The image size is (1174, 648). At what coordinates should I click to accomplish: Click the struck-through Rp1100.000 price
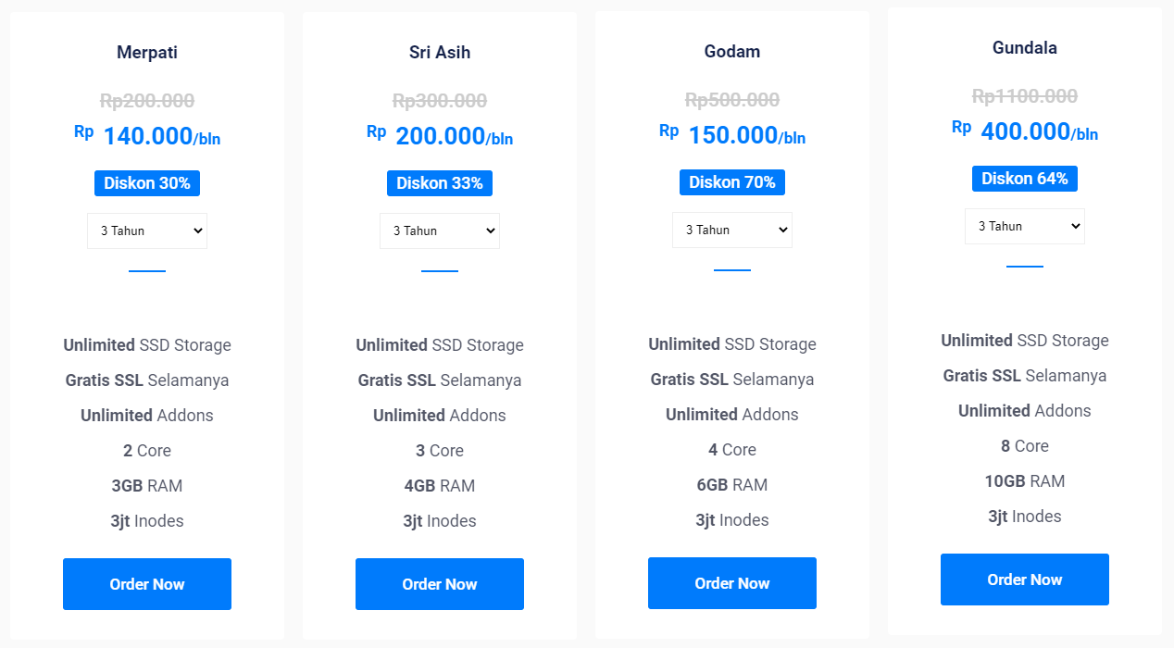[x=1025, y=96]
